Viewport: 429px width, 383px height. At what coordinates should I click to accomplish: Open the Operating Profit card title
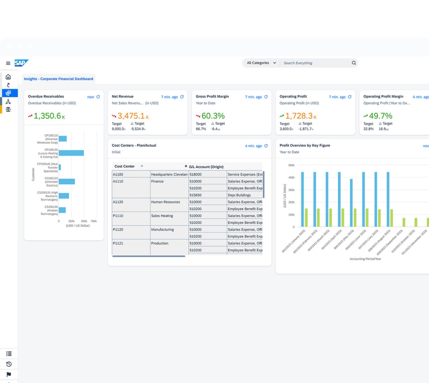(x=293, y=96)
